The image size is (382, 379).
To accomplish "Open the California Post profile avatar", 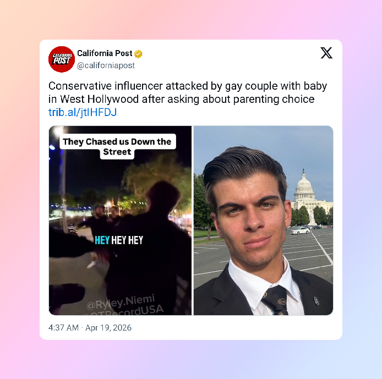I will (x=62, y=59).
